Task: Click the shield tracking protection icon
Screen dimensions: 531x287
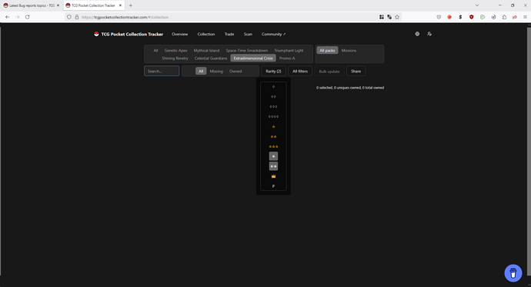Action: [69, 17]
